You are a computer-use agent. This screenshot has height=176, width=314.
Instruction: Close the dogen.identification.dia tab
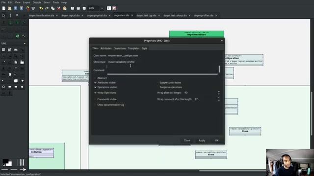tap(57, 15)
